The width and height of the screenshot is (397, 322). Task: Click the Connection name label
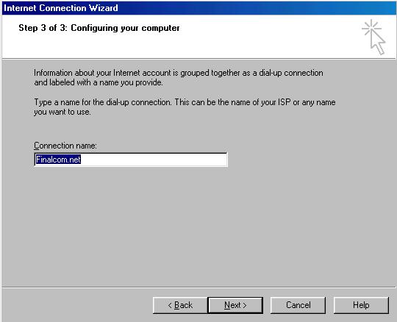coord(65,146)
